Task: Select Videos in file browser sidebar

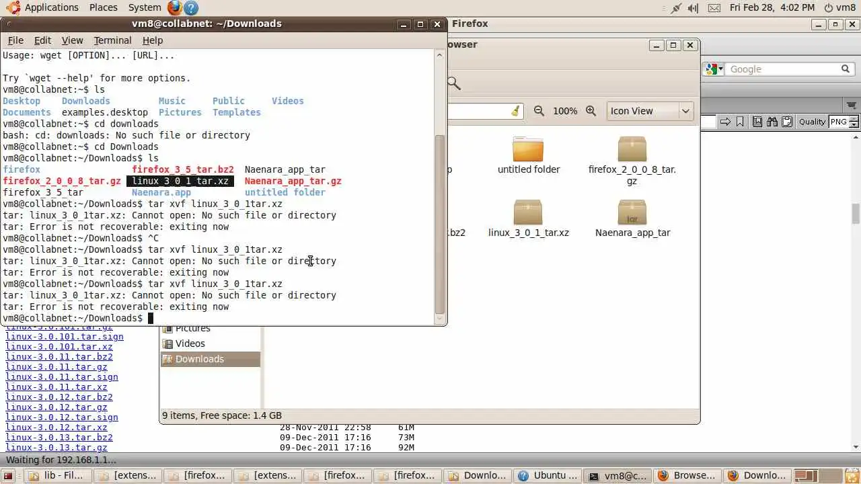Action: (x=190, y=344)
